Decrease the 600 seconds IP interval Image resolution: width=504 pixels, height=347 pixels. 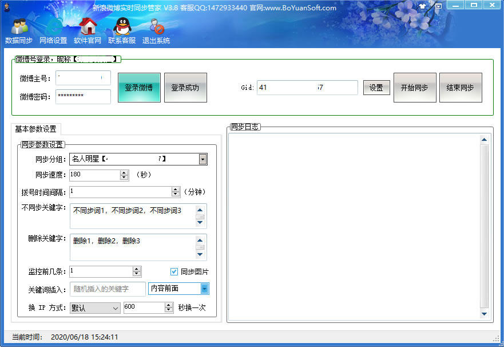(x=169, y=310)
